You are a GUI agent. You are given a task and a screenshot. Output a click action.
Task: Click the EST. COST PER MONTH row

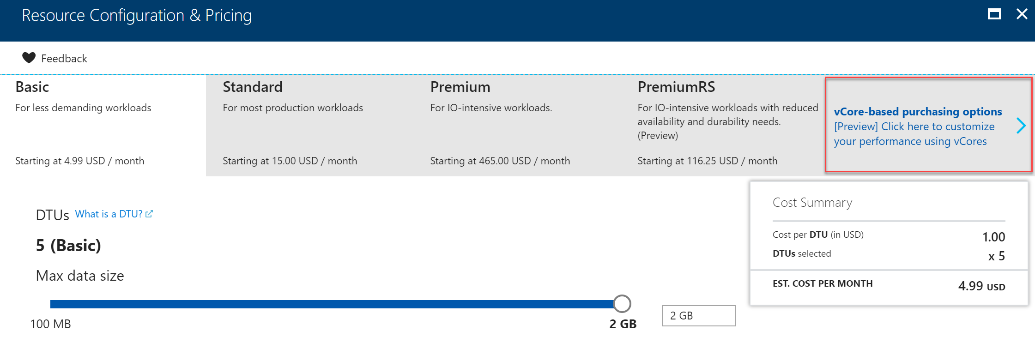[889, 285]
